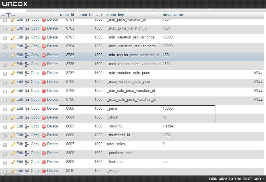Click the Delete link for row 8809

pos(52,162)
